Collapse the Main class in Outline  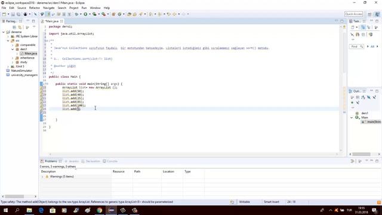pyautogui.click(x=352, y=118)
